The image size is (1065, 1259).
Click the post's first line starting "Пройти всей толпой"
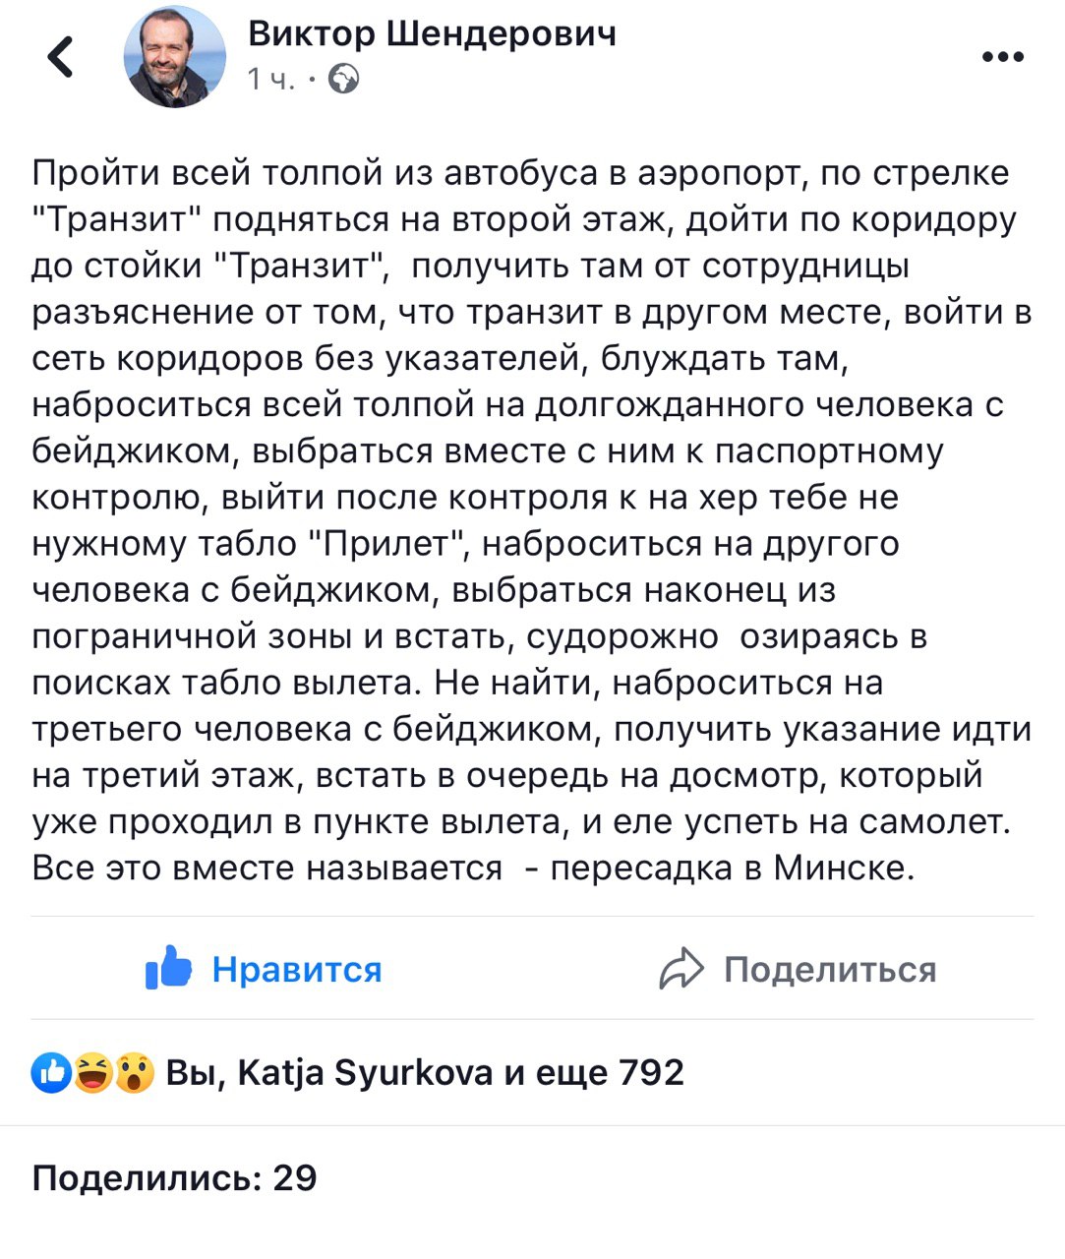pyautogui.click(x=521, y=173)
